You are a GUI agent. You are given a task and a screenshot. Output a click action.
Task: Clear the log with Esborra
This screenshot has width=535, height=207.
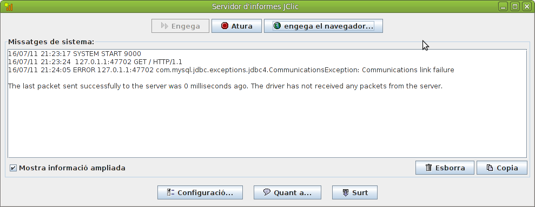[x=445, y=168]
